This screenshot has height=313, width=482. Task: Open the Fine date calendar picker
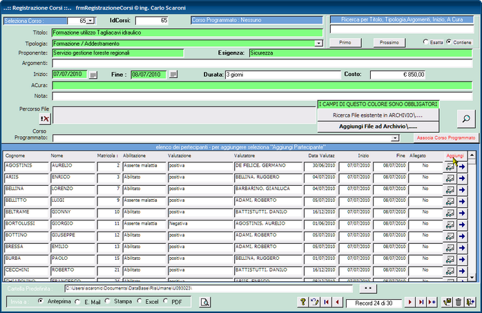point(173,75)
